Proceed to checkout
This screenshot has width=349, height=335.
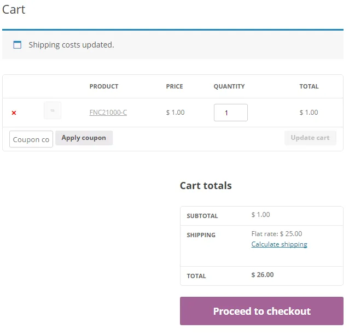261,311
